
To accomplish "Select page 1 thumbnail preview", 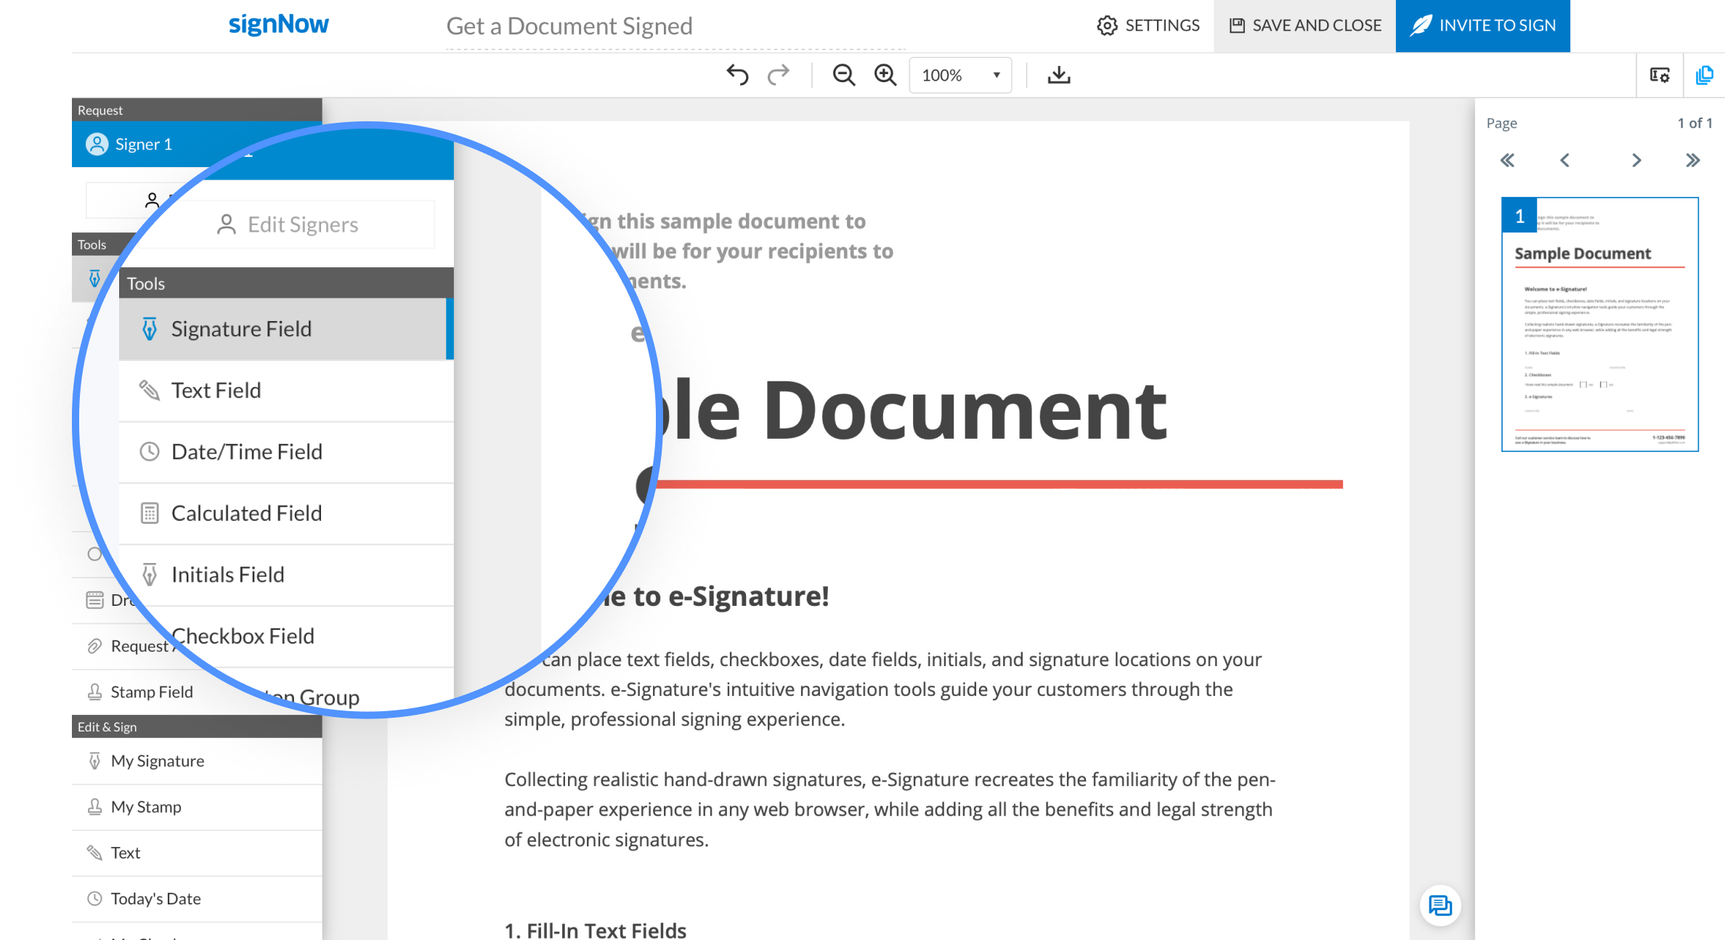I will click(1599, 325).
